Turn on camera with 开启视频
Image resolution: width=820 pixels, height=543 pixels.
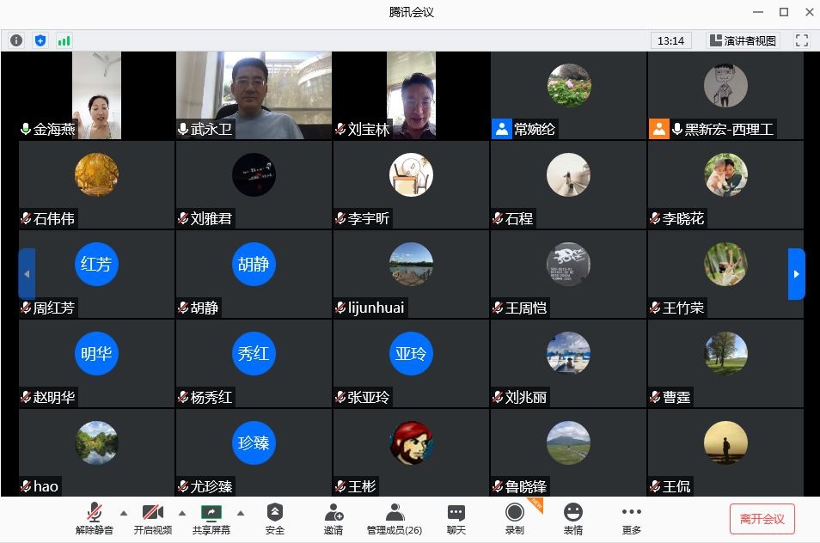152,519
